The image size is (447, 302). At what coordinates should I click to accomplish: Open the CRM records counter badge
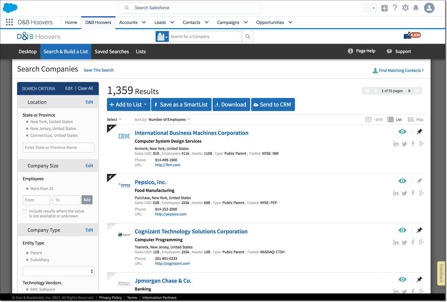click(x=412, y=35)
